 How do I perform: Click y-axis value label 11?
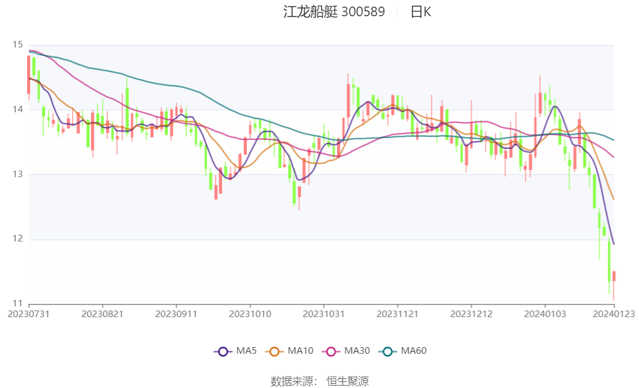(x=17, y=303)
